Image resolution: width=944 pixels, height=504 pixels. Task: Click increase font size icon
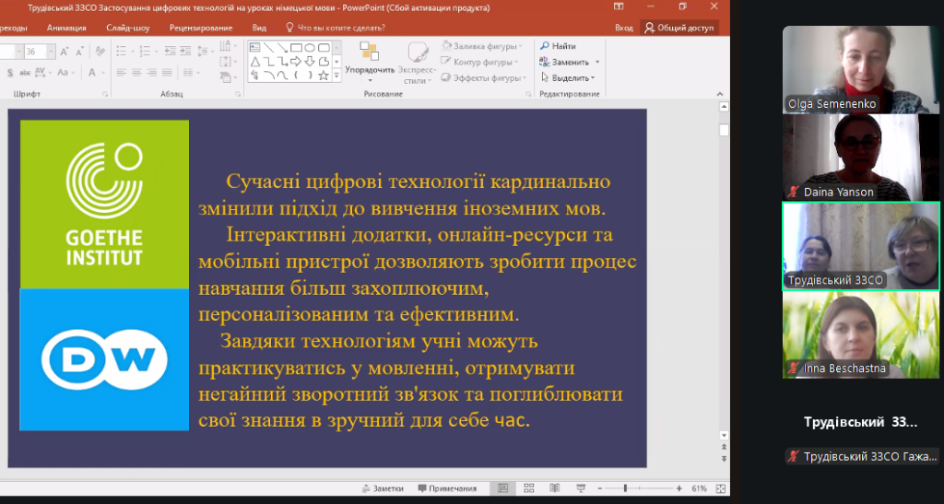(65, 52)
